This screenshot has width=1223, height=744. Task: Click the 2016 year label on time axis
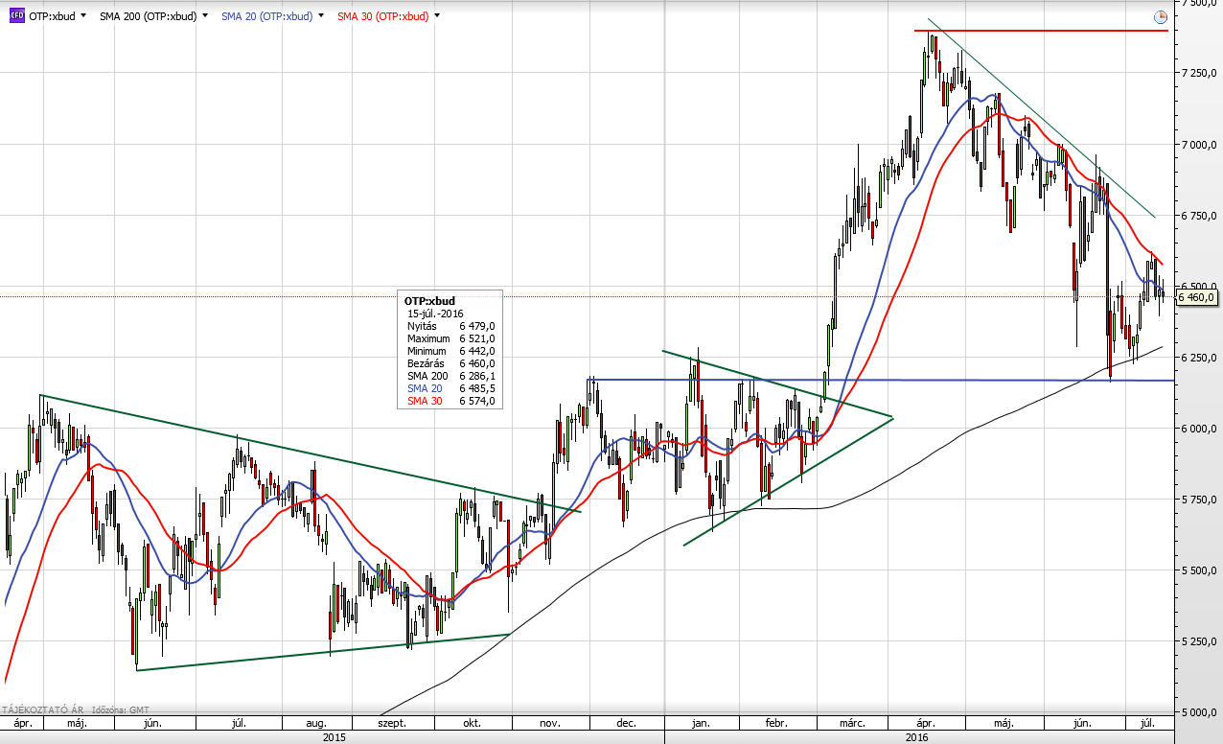[x=916, y=737]
